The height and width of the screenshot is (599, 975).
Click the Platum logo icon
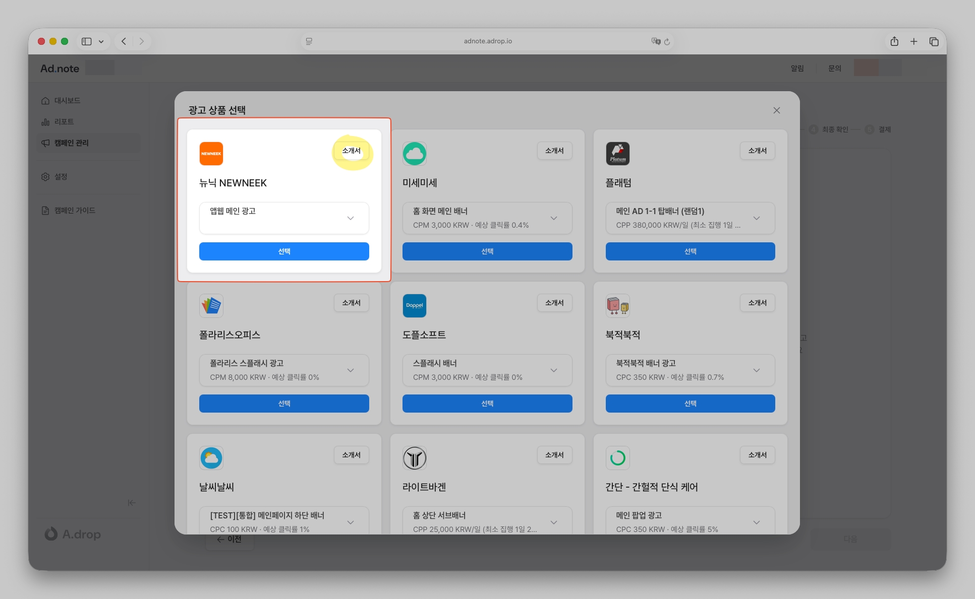click(x=617, y=154)
